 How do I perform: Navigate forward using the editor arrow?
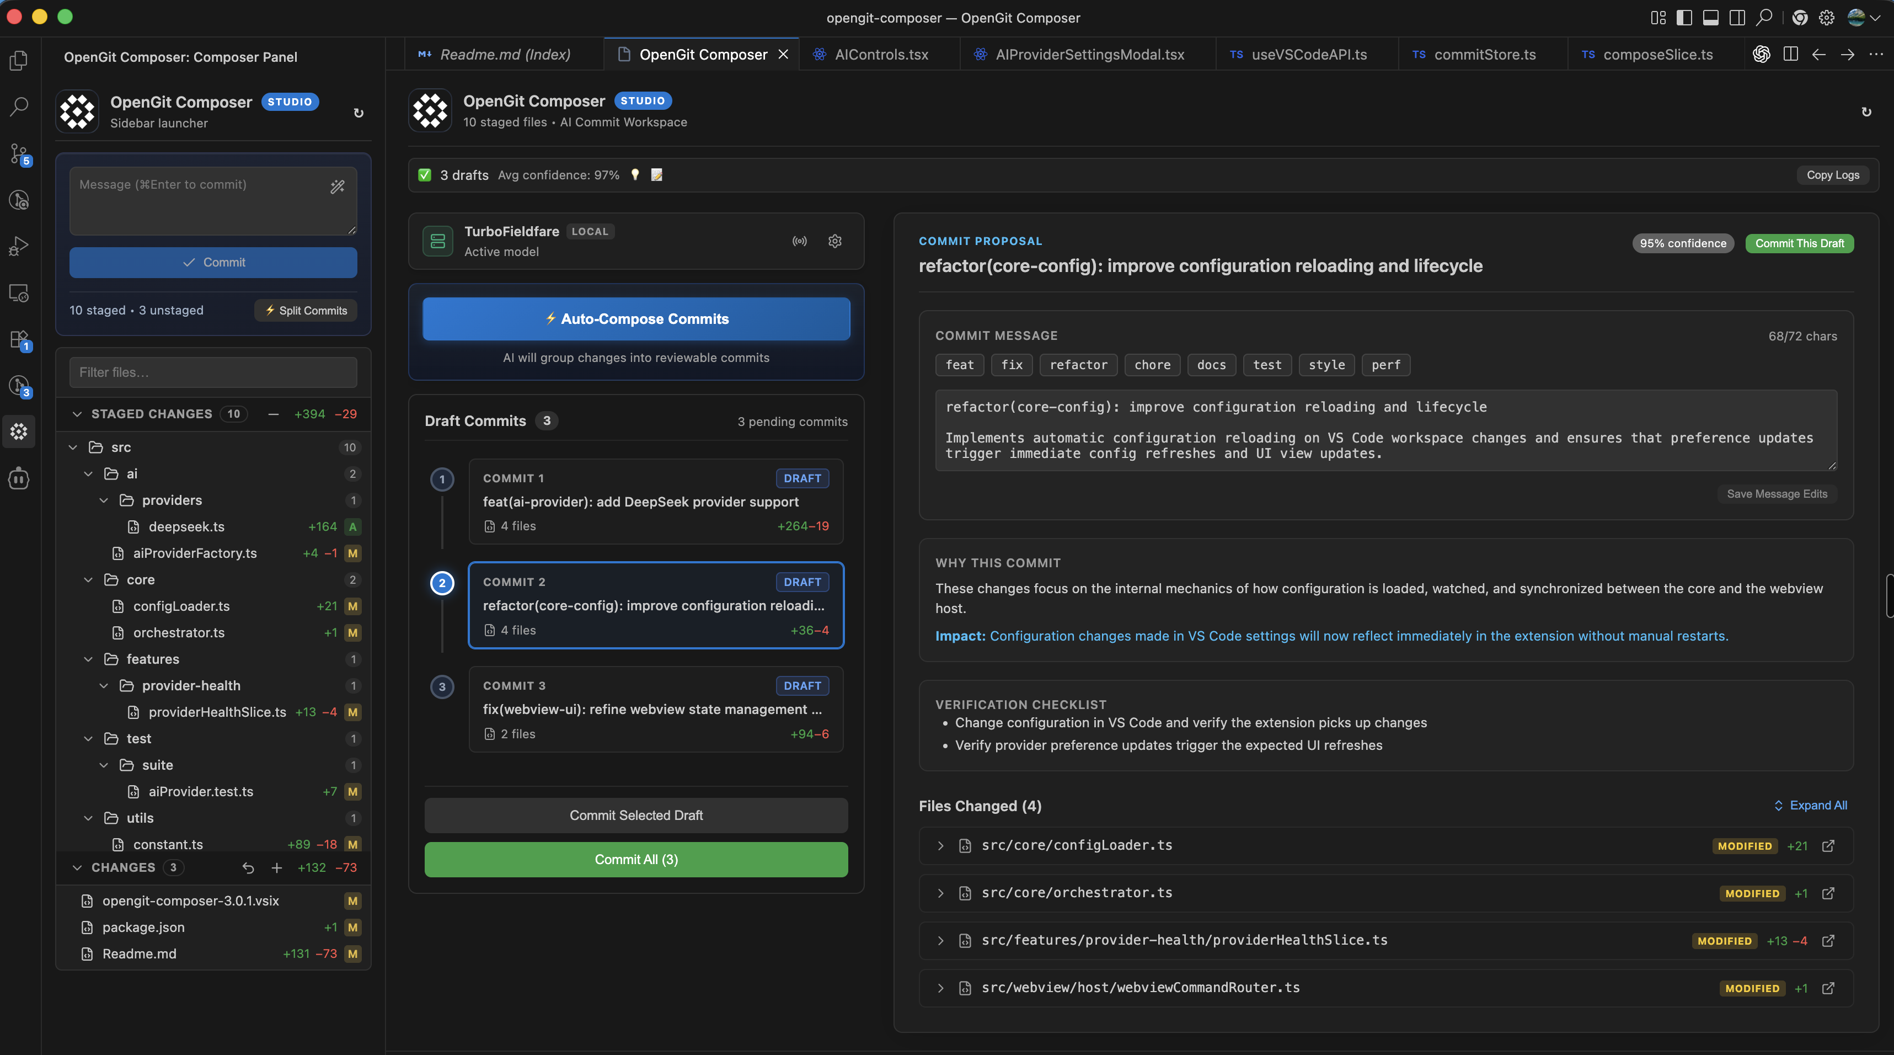pos(1847,55)
